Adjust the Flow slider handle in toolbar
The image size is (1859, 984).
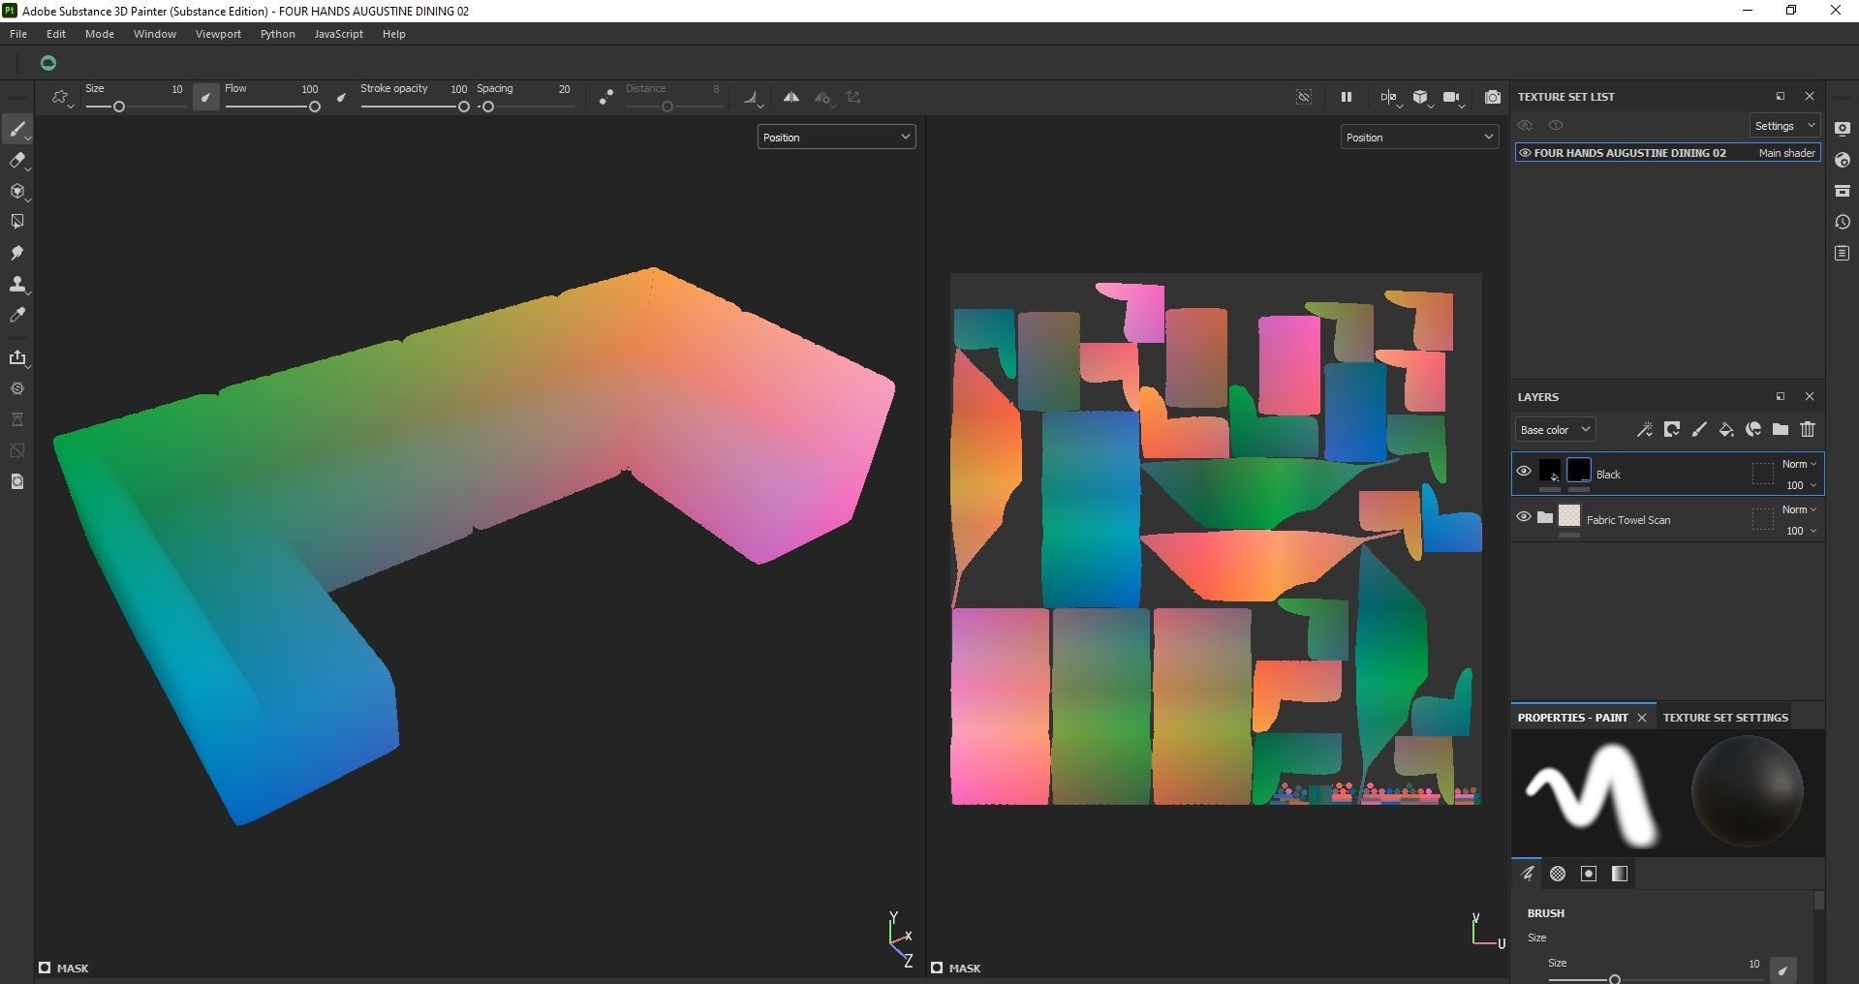(x=315, y=107)
